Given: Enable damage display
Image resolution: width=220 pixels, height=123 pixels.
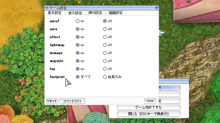Looking at the screenshot, I should point(78,53).
